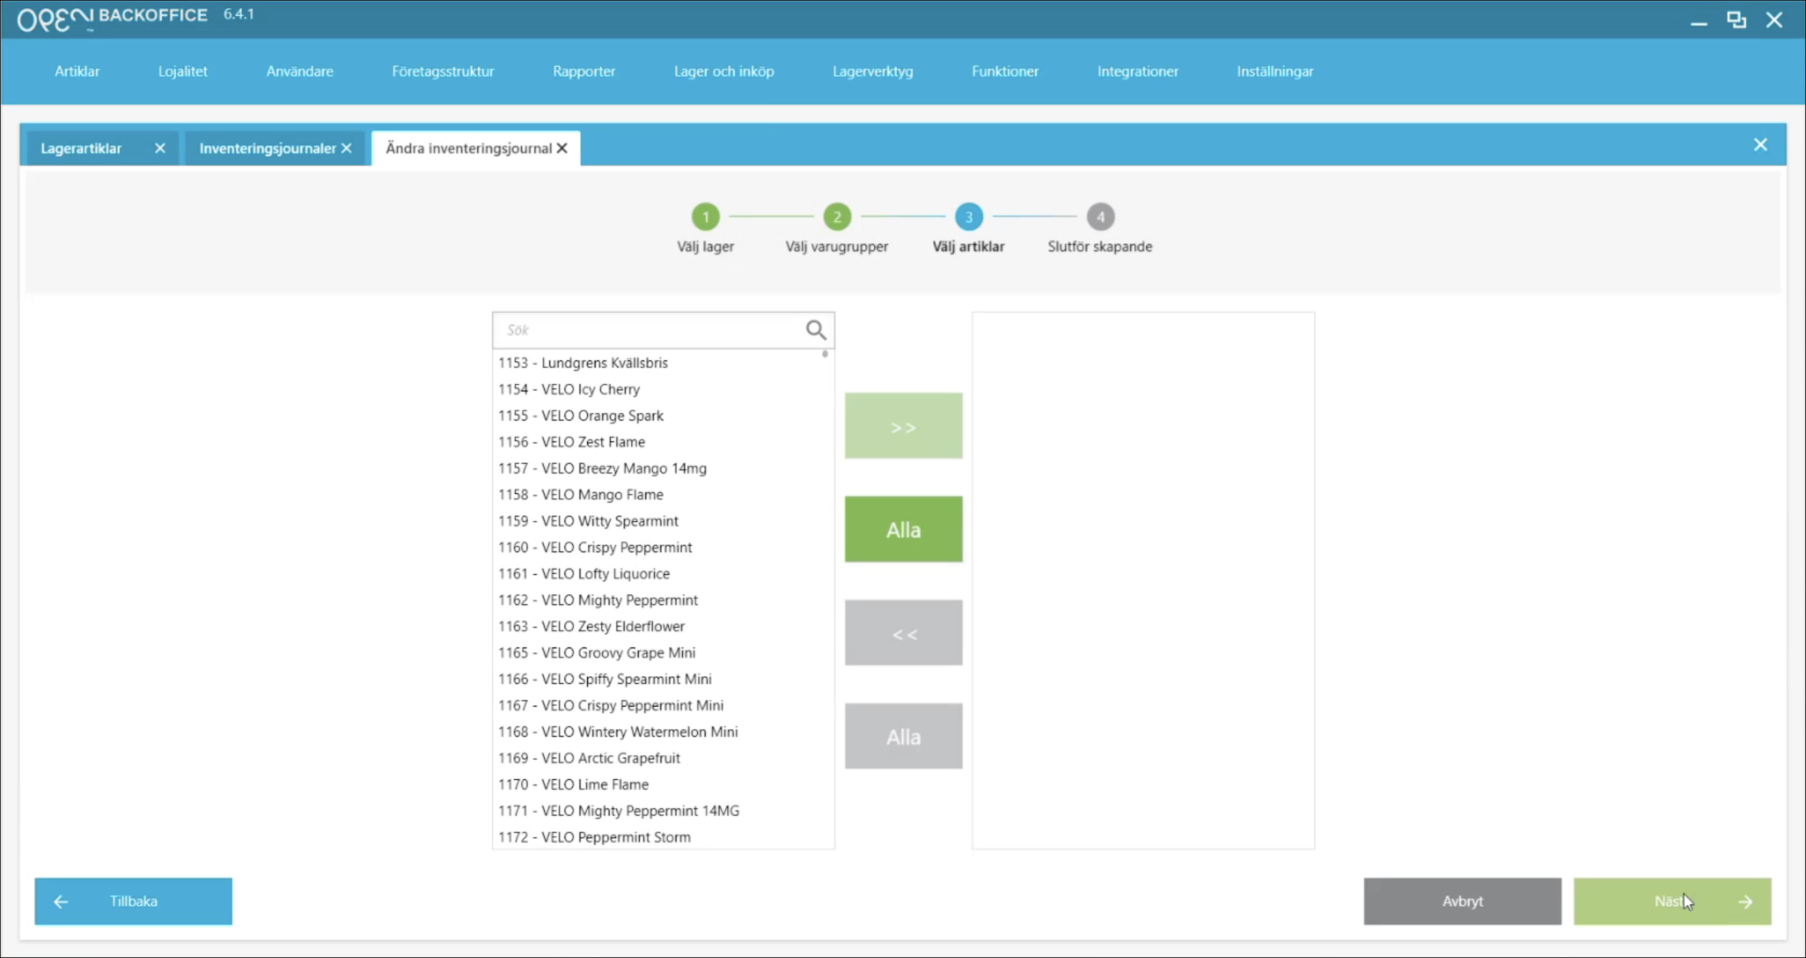
Task: Open the Användare menu
Action: tap(299, 71)
